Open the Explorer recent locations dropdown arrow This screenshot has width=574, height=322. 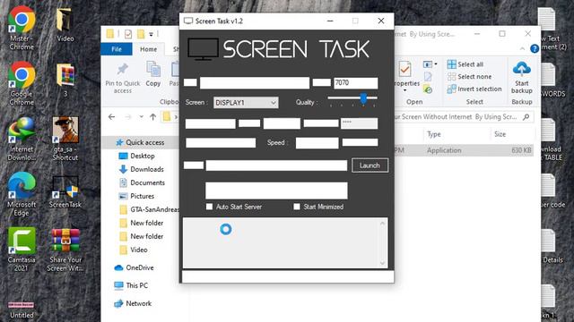(141, 117)
